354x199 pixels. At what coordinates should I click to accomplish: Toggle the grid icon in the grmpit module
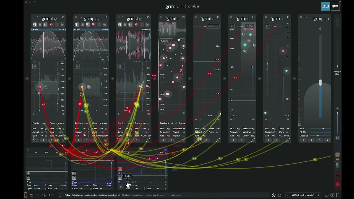pos(232,27)
